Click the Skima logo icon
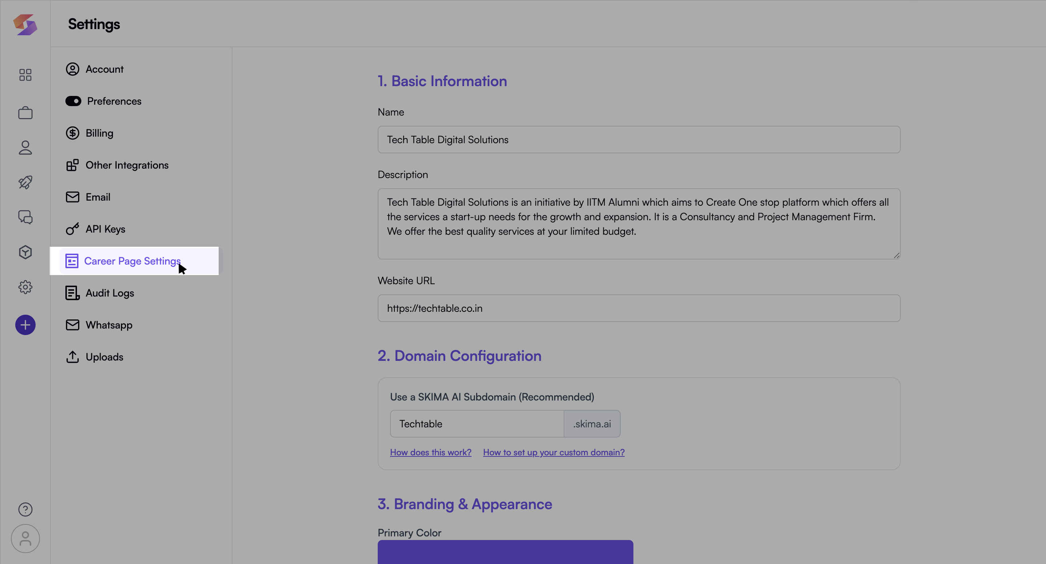The width and height of the screenshot is (1046, 564). [x=25, y=24]
